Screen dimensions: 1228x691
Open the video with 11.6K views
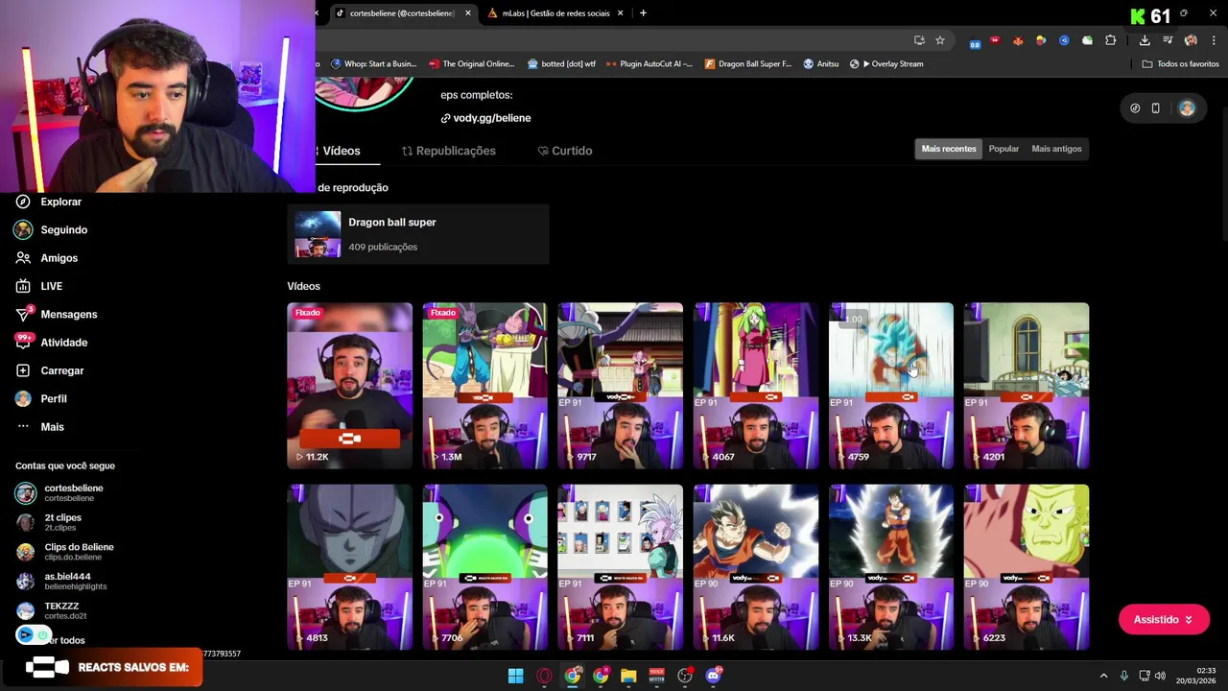(756, 567)
